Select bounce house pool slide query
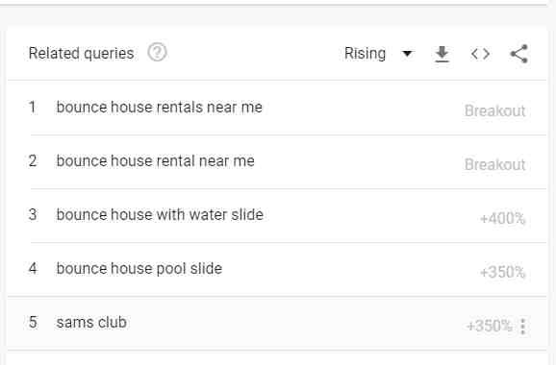This screenshot has width=556, height=365. [x=139, y=268]
